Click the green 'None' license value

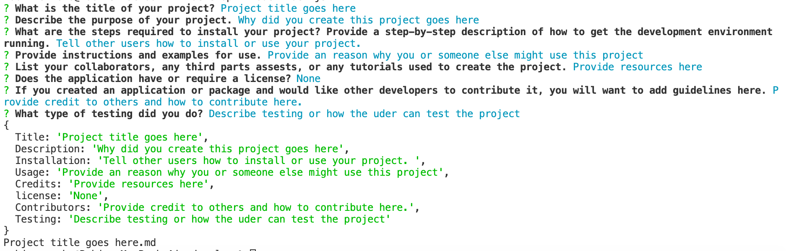click(86, 196)
